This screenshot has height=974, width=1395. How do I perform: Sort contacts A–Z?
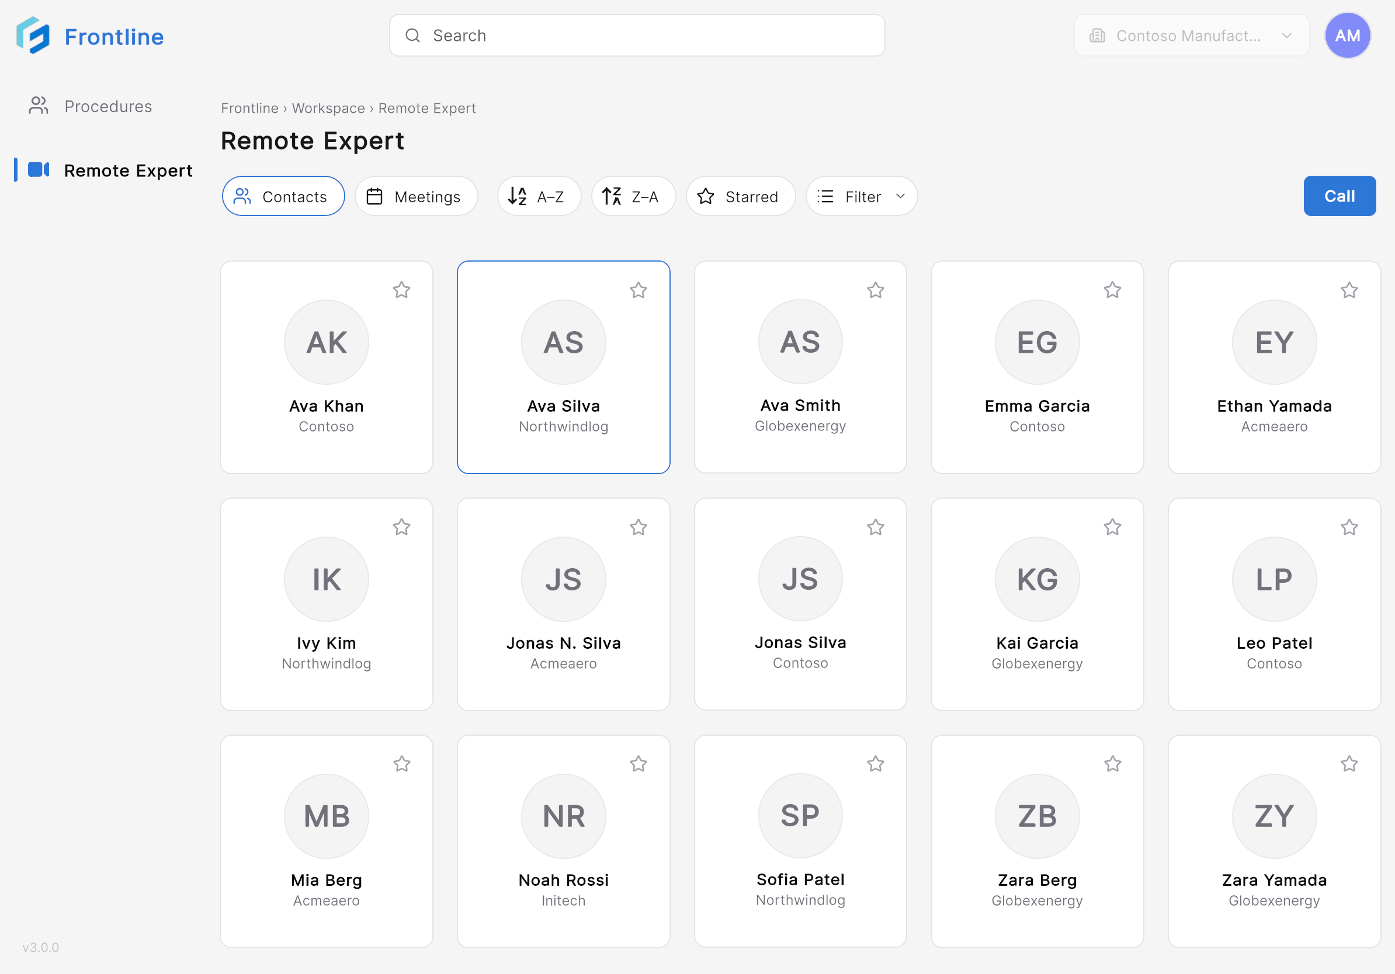[x=539, y=196]
